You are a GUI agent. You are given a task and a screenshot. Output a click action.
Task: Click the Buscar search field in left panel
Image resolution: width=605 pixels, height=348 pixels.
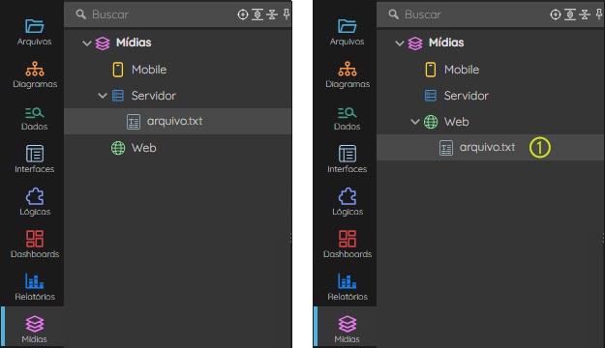pyautogui.click(x=154, y=14)
